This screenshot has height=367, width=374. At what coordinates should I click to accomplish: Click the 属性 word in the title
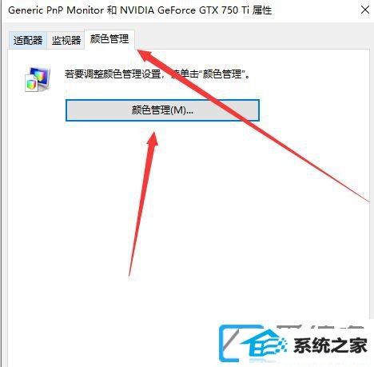click(262, 10)
